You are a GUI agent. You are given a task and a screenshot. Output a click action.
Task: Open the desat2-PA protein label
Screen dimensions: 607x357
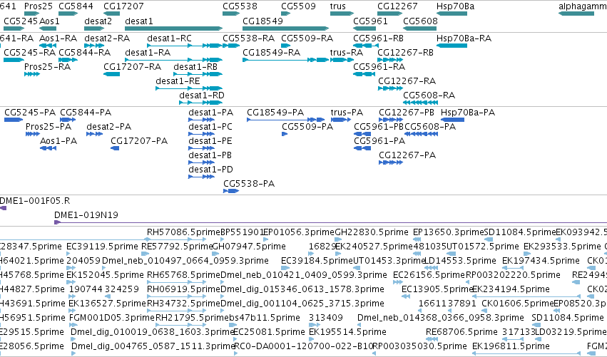109,127
